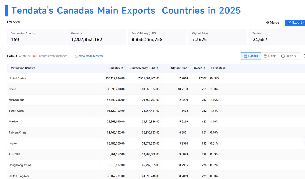Click United Kingdom quantity 5,167,781.00

(116, 176)
